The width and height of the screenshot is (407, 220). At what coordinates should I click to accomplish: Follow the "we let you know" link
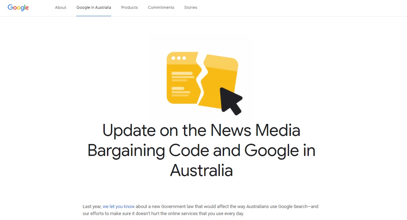click(119, 207)
